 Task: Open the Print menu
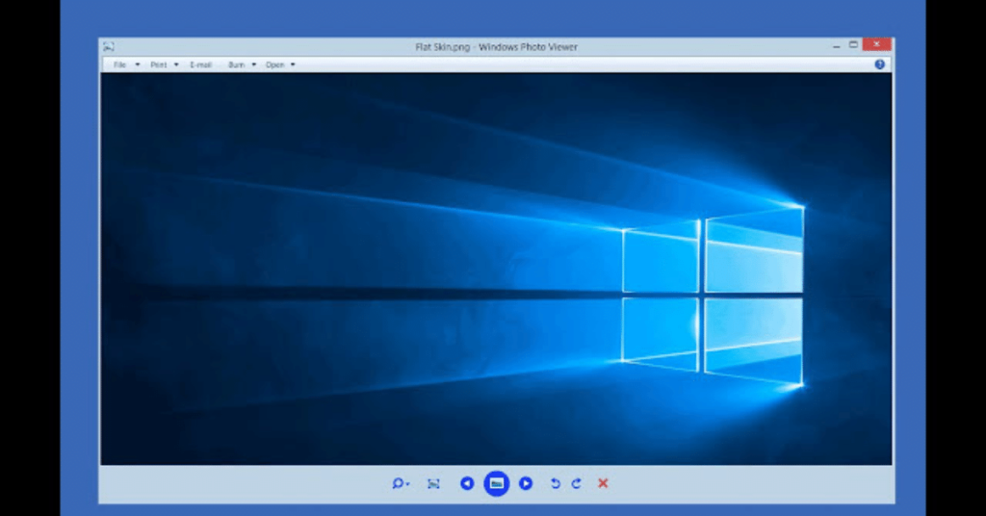(x=159, y=64)
